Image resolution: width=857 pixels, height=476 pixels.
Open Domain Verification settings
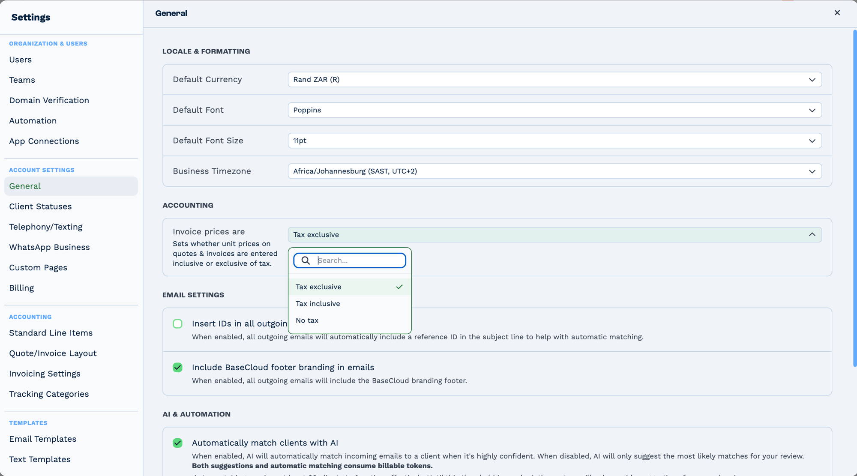coord(71,100)
